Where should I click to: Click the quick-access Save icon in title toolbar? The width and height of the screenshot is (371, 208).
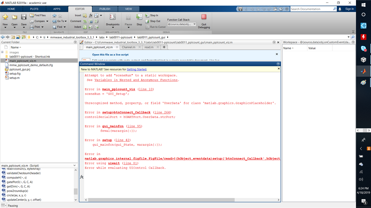tap(240, 9)
